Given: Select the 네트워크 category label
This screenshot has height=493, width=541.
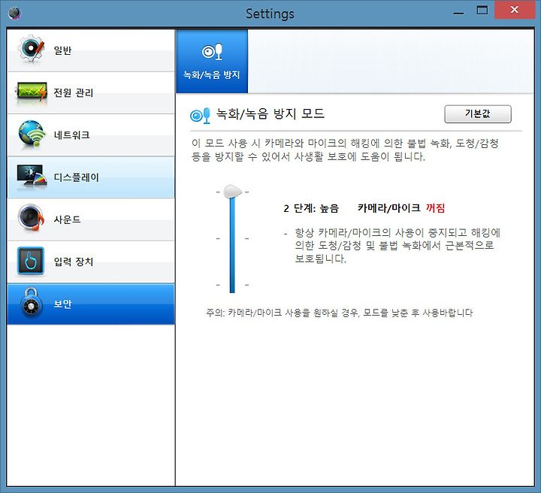Looking at the screenshot, I should (72, 135).
